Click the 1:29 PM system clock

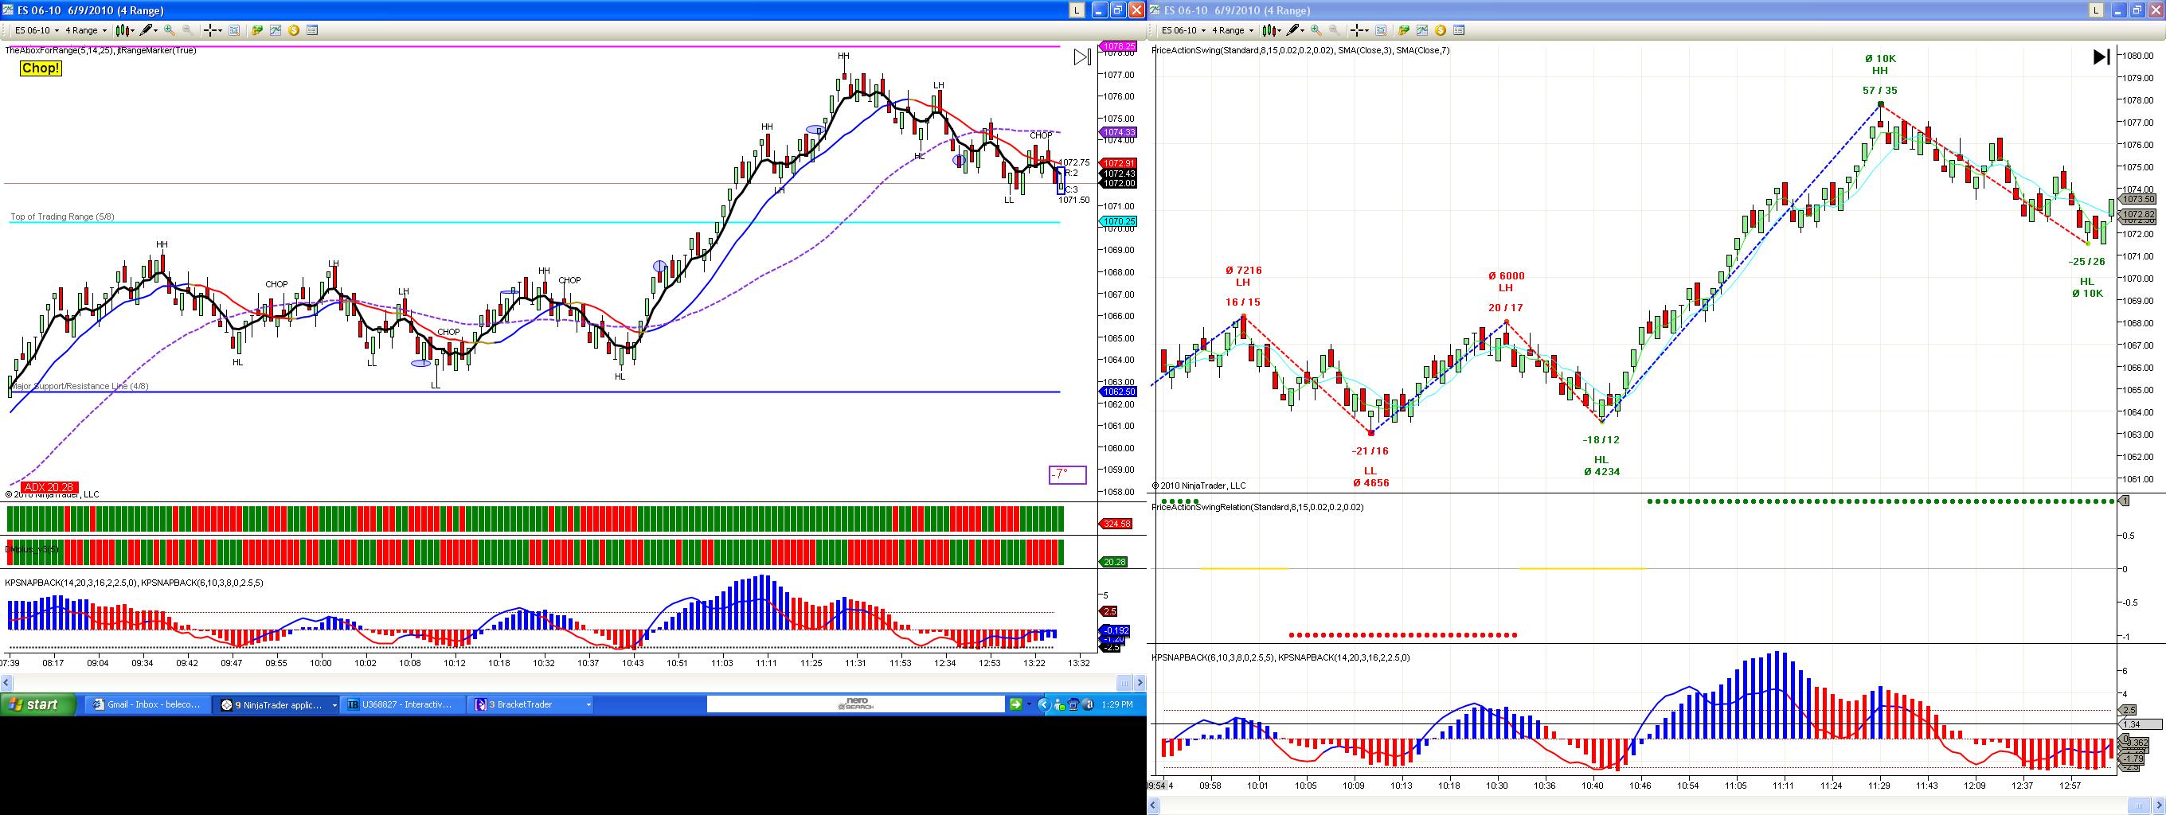point(1117,705)
